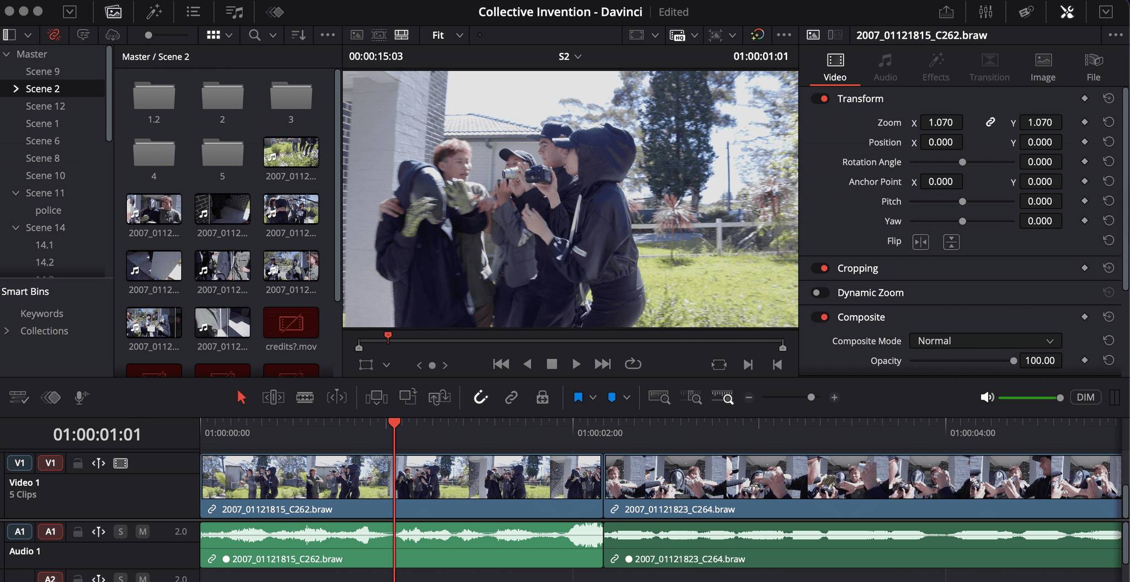The height and width of the screenshot is (582, 1130).
Task: Click the DIM audio button
Action: pyautogui.click(x=1085, y=398)
